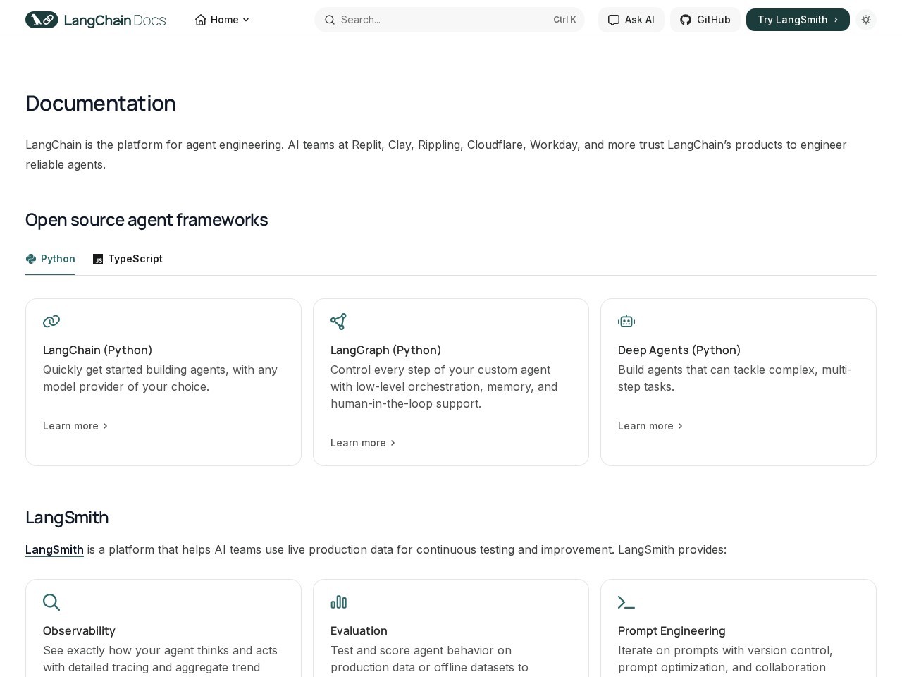Open the Evaluation card title
Viewport: 902px width, 677px height.
point(359,630)
